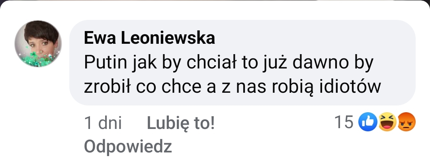Click the angry face reaction emoji
Screen dimensions: 430x160
point(407,122)
